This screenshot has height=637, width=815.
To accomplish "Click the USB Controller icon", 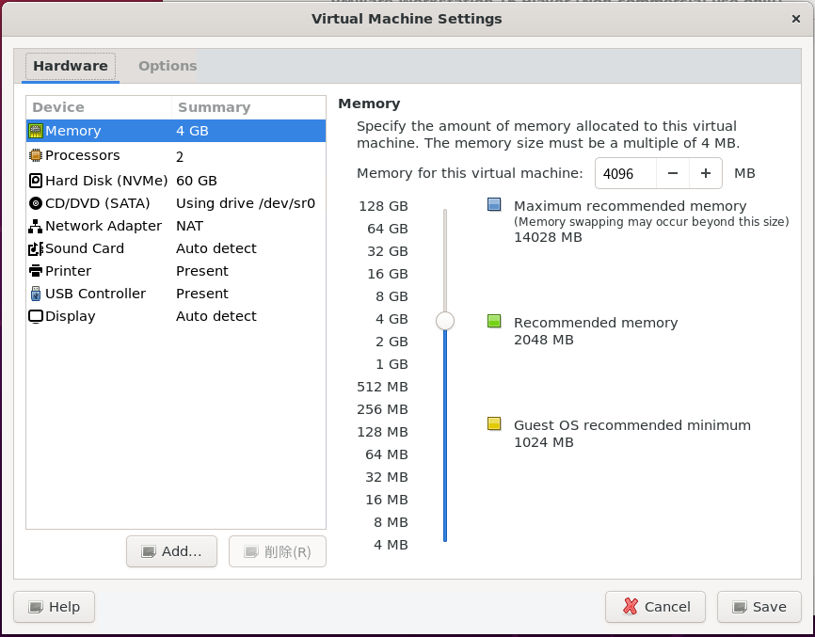I will pyautogui.click(x=36, y=294).
